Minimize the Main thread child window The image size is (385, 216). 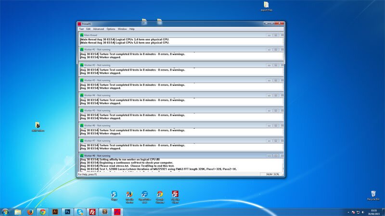(269, 35)
